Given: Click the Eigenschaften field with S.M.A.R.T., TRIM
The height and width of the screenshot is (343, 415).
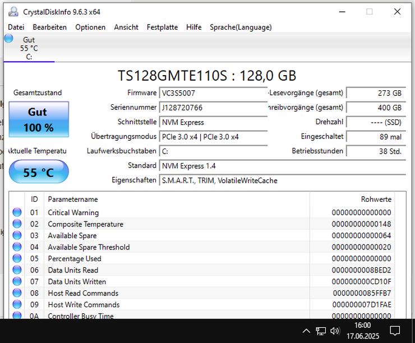Looking at the screenshot, I should [x=283, y=180].
